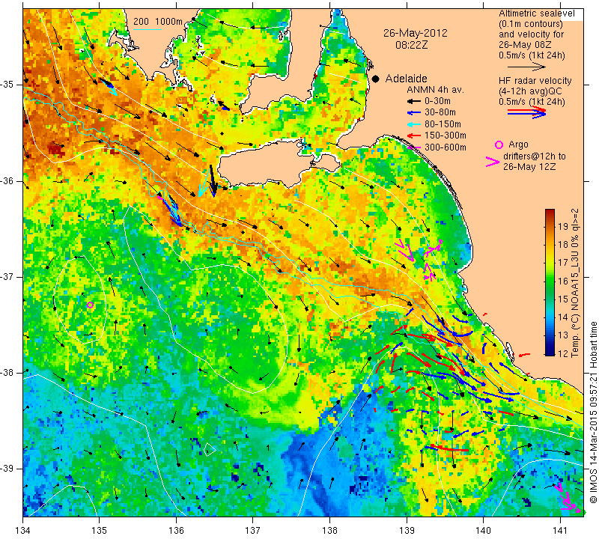Click the © IMOS Hobart time copyright text
599x539 pixels.
(594, 412)
